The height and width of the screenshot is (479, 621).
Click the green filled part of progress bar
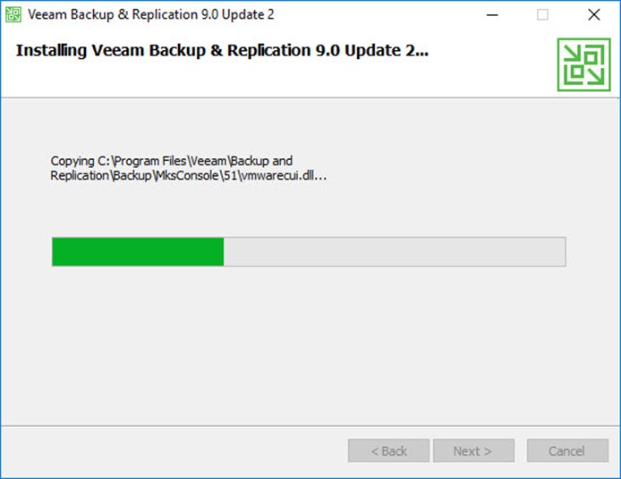(x=138, y=251)
